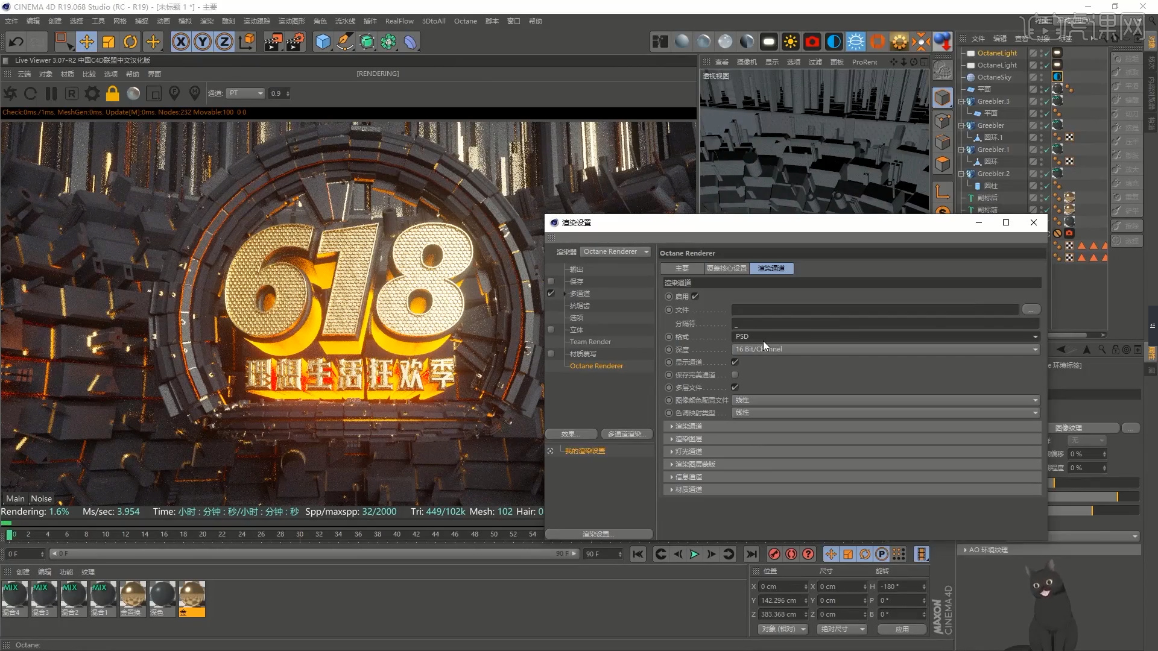Select the Octane camera icon in the toolbar

coord(812,41)
